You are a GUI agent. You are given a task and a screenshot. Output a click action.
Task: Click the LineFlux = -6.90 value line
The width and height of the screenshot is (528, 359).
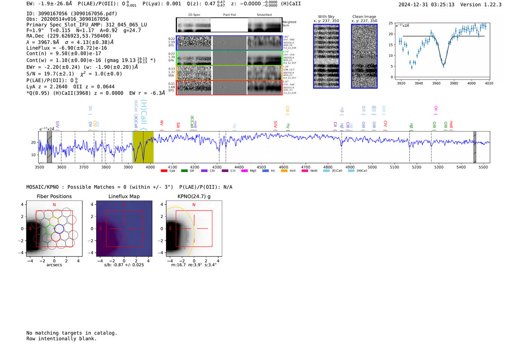pos(67,48)
